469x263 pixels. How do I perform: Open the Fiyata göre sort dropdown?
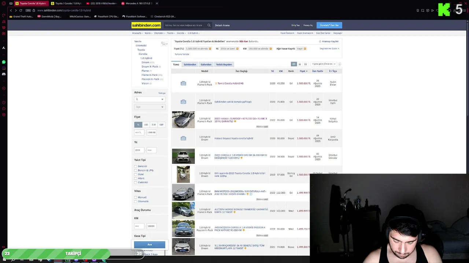(x=324, y=64)
